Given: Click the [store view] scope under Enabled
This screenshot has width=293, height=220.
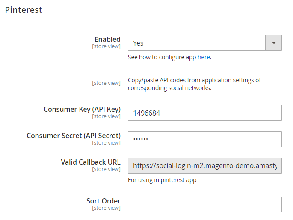Looking at the screenshot, I should pyautogui.click(x=107, y=46).
